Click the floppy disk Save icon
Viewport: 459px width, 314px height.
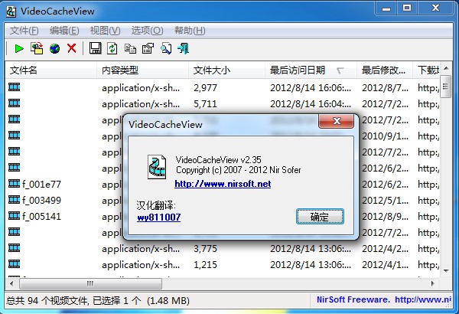tap(95, 48)
